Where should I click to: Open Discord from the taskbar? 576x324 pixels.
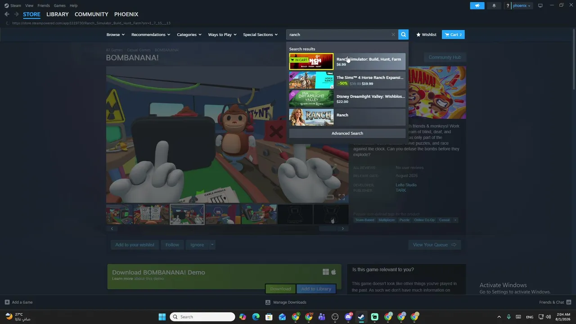tap(348, 317)
